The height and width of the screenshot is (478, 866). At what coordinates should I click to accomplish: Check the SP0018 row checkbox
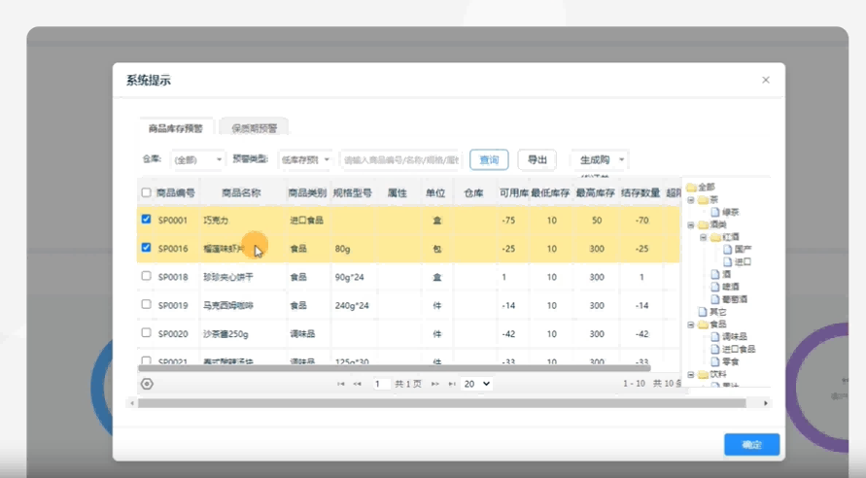click(146, 276)
